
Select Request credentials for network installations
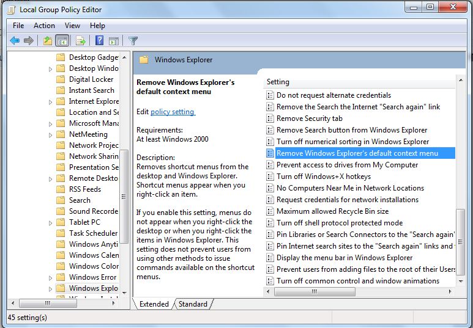pos(348,200)
